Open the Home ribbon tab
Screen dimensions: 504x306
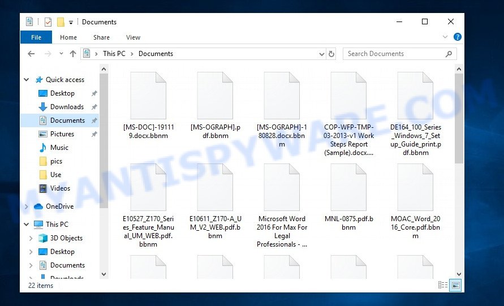pos(68,37)
